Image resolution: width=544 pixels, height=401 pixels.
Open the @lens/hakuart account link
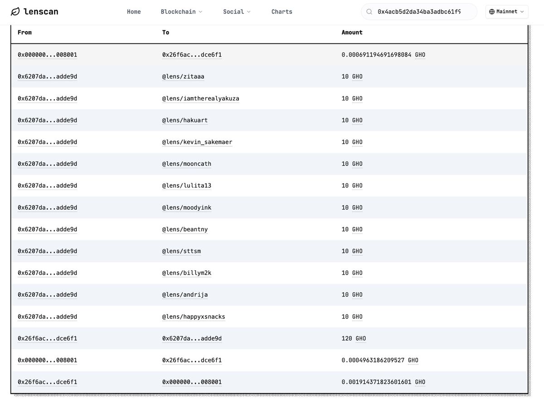pos(185,120)
